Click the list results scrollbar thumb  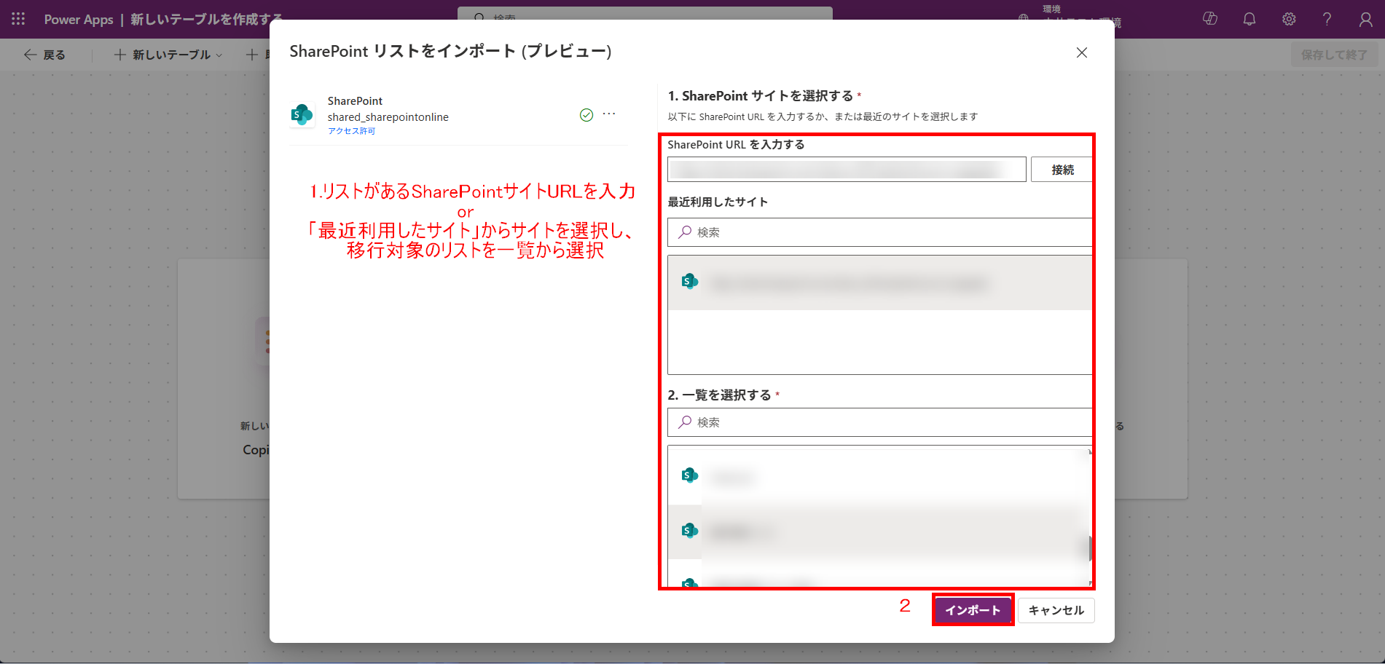pos(1091,548)
